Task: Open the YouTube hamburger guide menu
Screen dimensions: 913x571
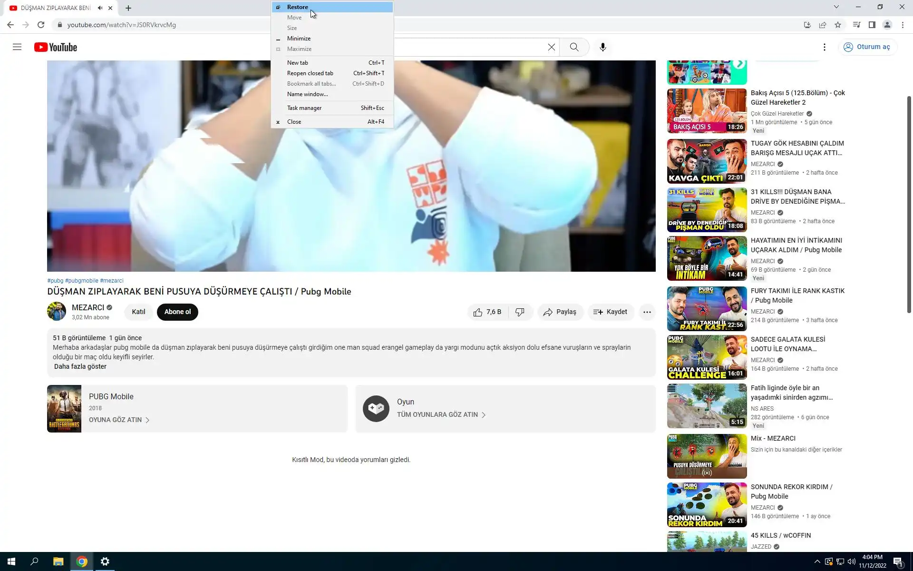Action: coord(17,47)
